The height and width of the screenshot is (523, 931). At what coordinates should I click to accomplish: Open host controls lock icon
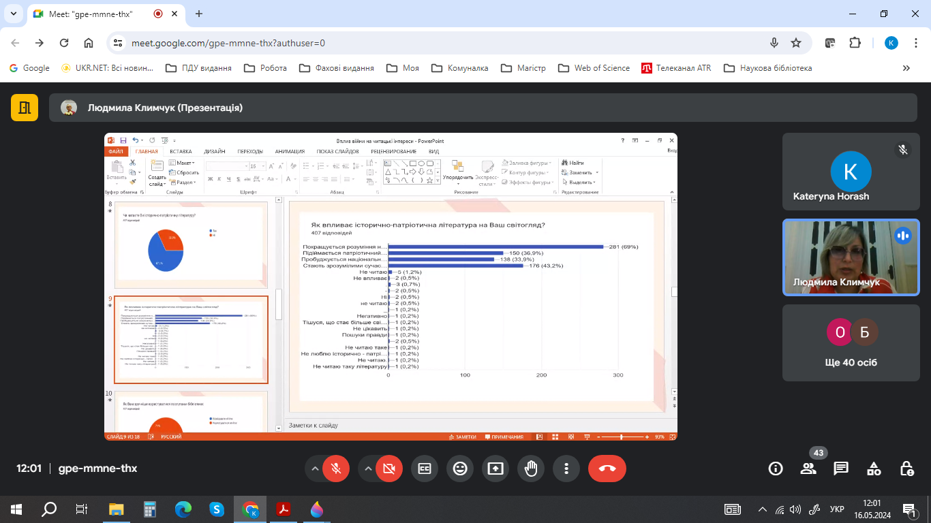[906, 469]
